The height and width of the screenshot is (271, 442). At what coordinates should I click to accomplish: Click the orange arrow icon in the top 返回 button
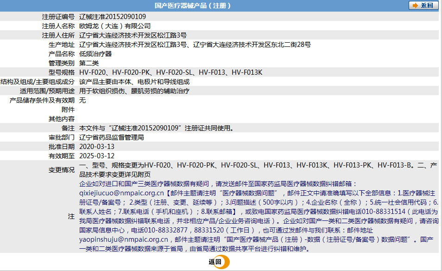(415, 6)
